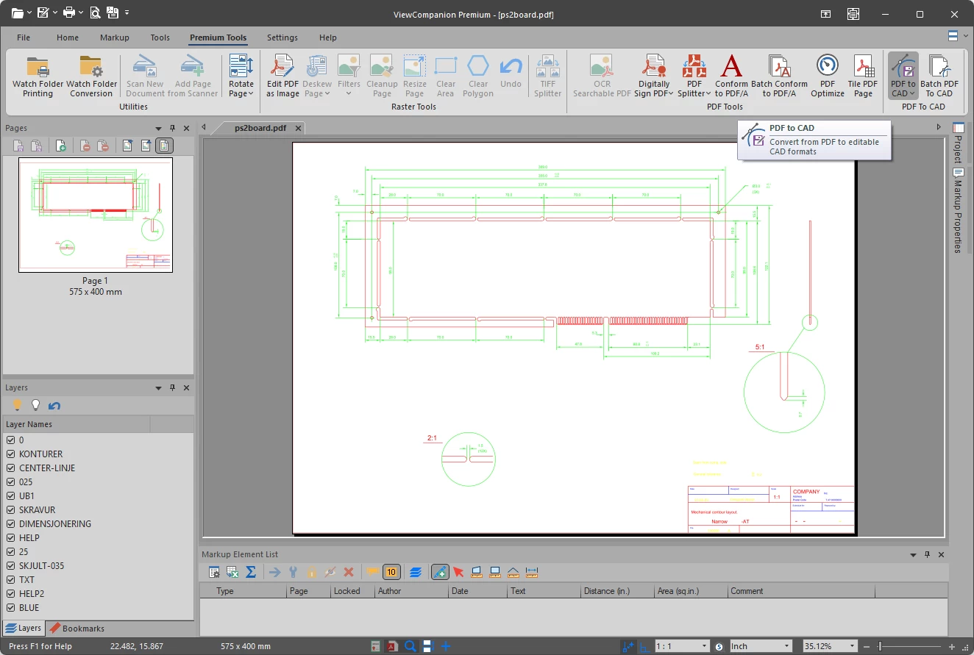Switch to the Bookmarks tab
Screen dimensions: 974x655
77,629
